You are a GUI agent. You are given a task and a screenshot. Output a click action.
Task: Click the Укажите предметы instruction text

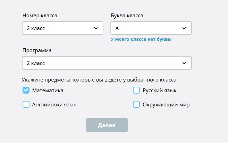[99, 80]
